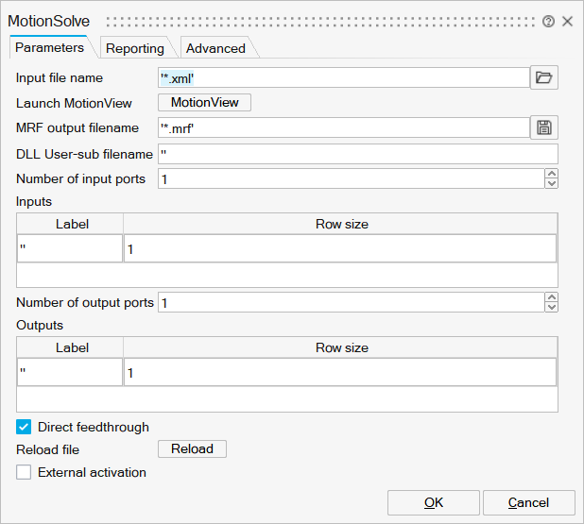Viewport: 584px width, 524px height.
Task: Click the Cancel button
Action: point(528,502)
